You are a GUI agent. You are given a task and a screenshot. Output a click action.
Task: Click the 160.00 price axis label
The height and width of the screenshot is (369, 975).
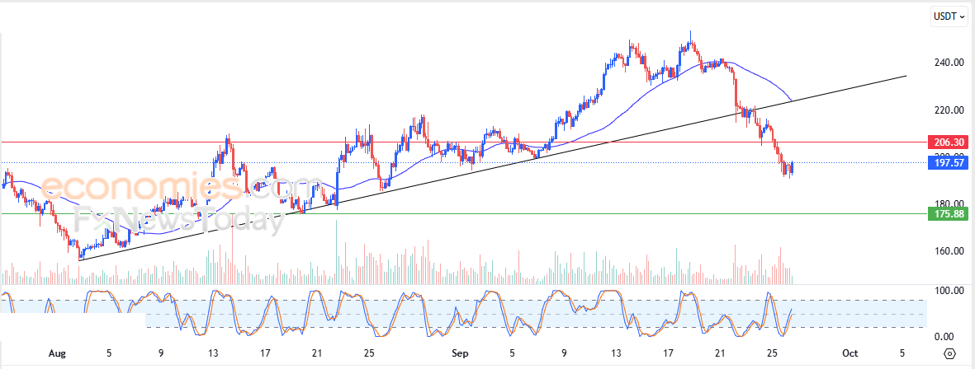tap(949, 251)
